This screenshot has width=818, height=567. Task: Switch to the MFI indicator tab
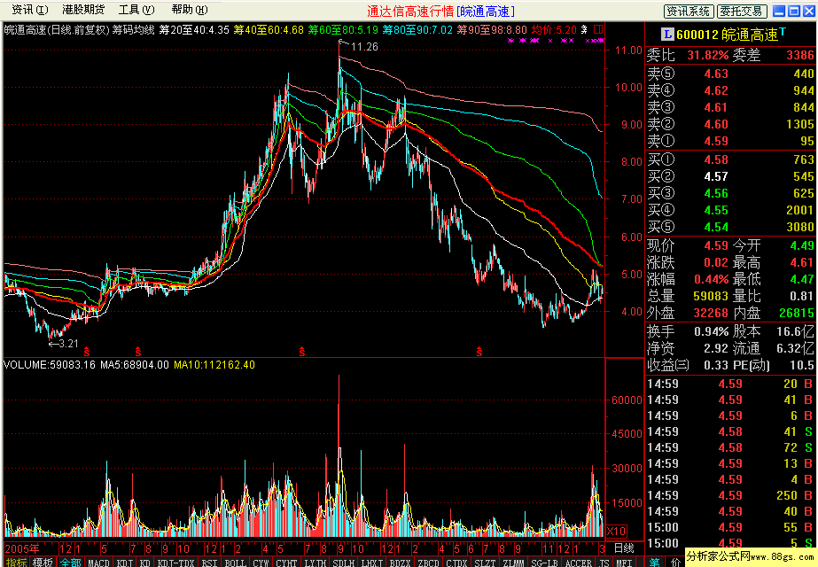coord(624,563)
